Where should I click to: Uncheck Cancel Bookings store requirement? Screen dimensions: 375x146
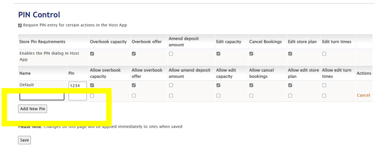pos(251,54)
